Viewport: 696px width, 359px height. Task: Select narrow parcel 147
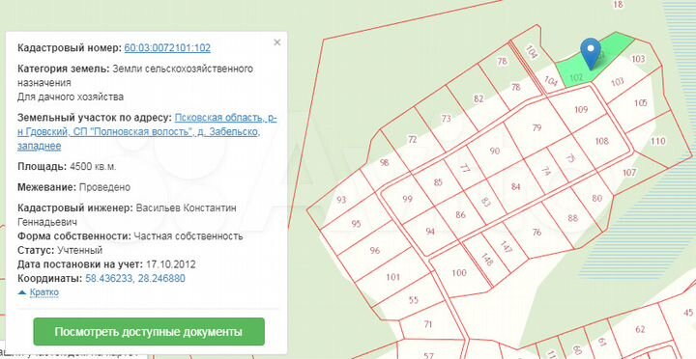tap(506, 246)
